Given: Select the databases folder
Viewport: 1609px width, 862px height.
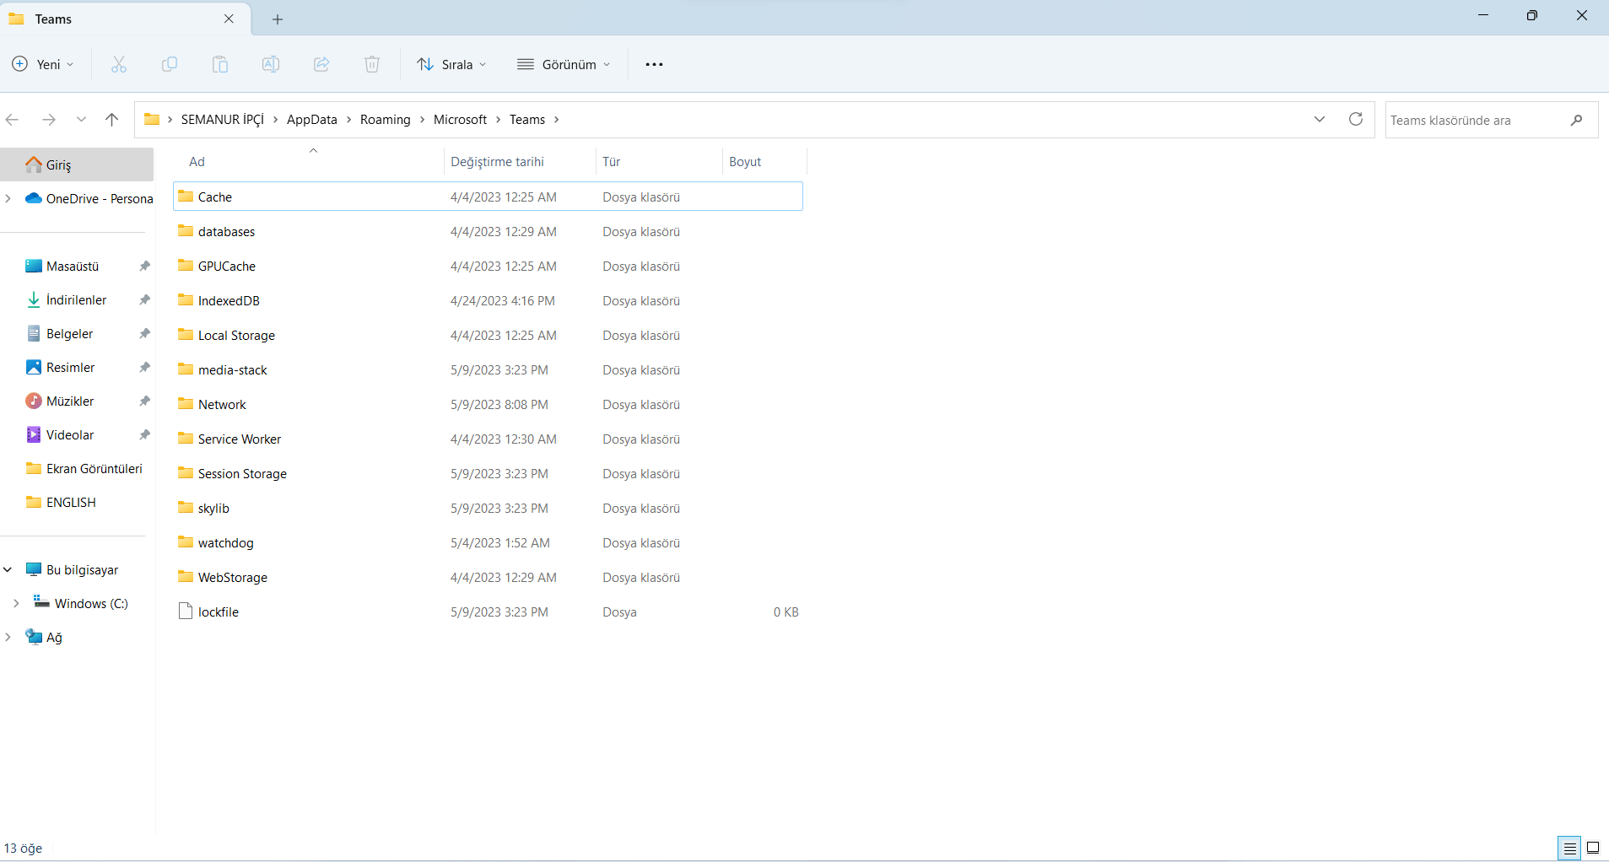Looking at the screenshot, I should pyautogui.click(x=488, y=231).
